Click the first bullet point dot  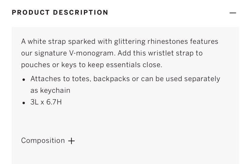click(x=24, y=79)
